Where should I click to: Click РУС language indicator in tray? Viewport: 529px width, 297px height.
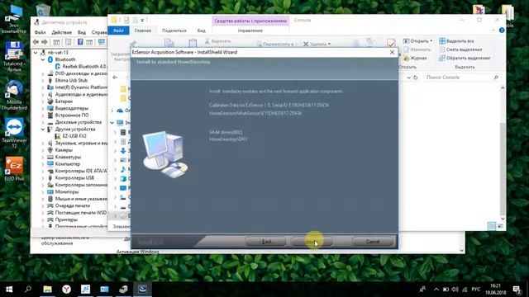[476, 290]
